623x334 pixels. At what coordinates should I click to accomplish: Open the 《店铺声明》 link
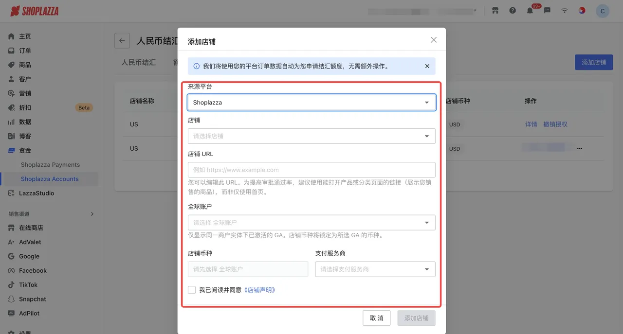[259, 290]
